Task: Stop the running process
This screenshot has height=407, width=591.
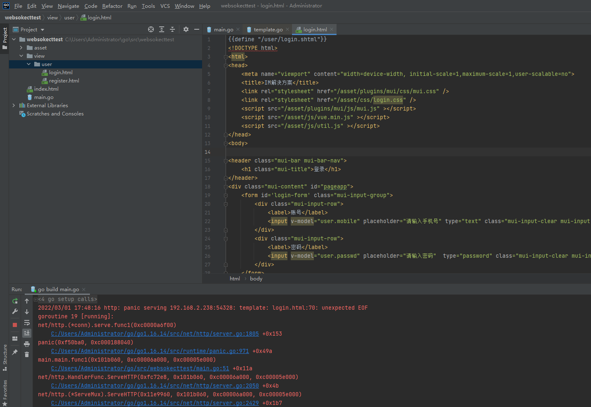Action: coord(15,325)
